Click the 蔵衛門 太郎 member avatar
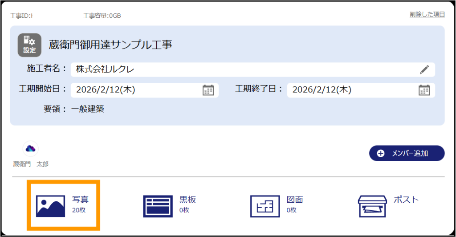The height and width of the screenshot is (237, 456). pyautogui.click(x=30, y=149)
